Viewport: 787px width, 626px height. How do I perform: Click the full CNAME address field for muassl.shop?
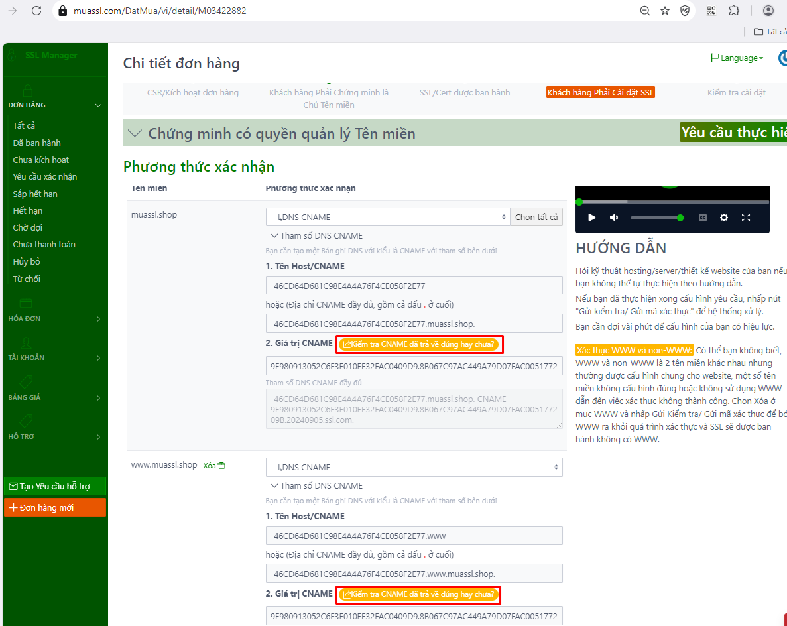(414, 324)
